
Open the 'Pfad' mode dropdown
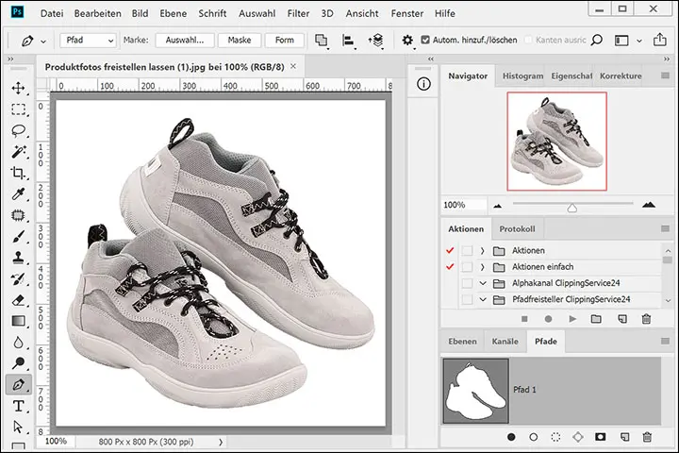(88, 41)
